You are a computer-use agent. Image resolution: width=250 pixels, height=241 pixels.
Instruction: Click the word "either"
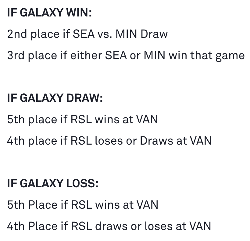click(x=86, y=55)
